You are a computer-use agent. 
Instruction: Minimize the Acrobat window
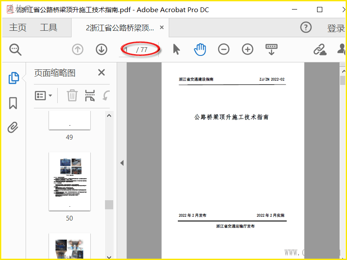point(295,10)
